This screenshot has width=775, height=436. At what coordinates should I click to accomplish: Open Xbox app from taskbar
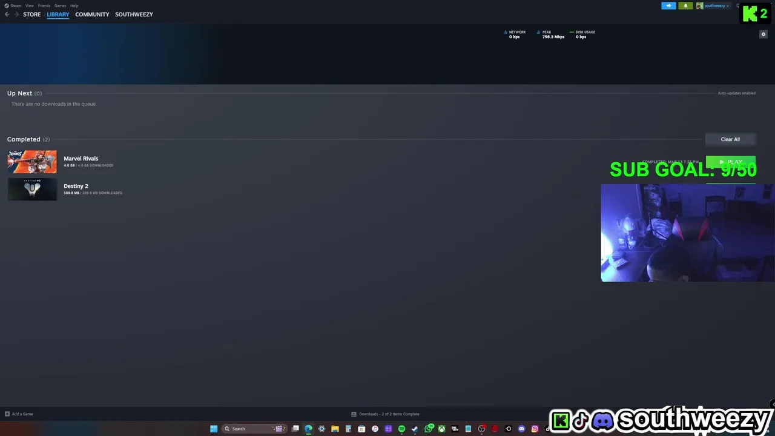(441, 429)
